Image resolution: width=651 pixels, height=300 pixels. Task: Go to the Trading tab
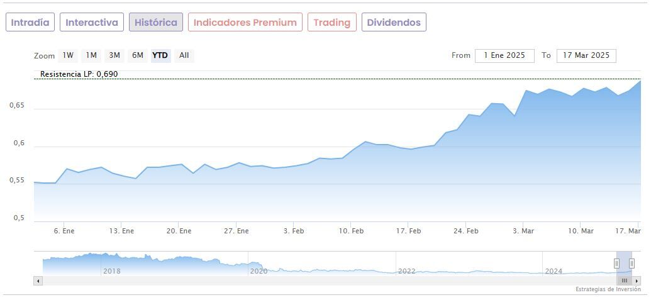pyautogui.click(x=332, y=23)
